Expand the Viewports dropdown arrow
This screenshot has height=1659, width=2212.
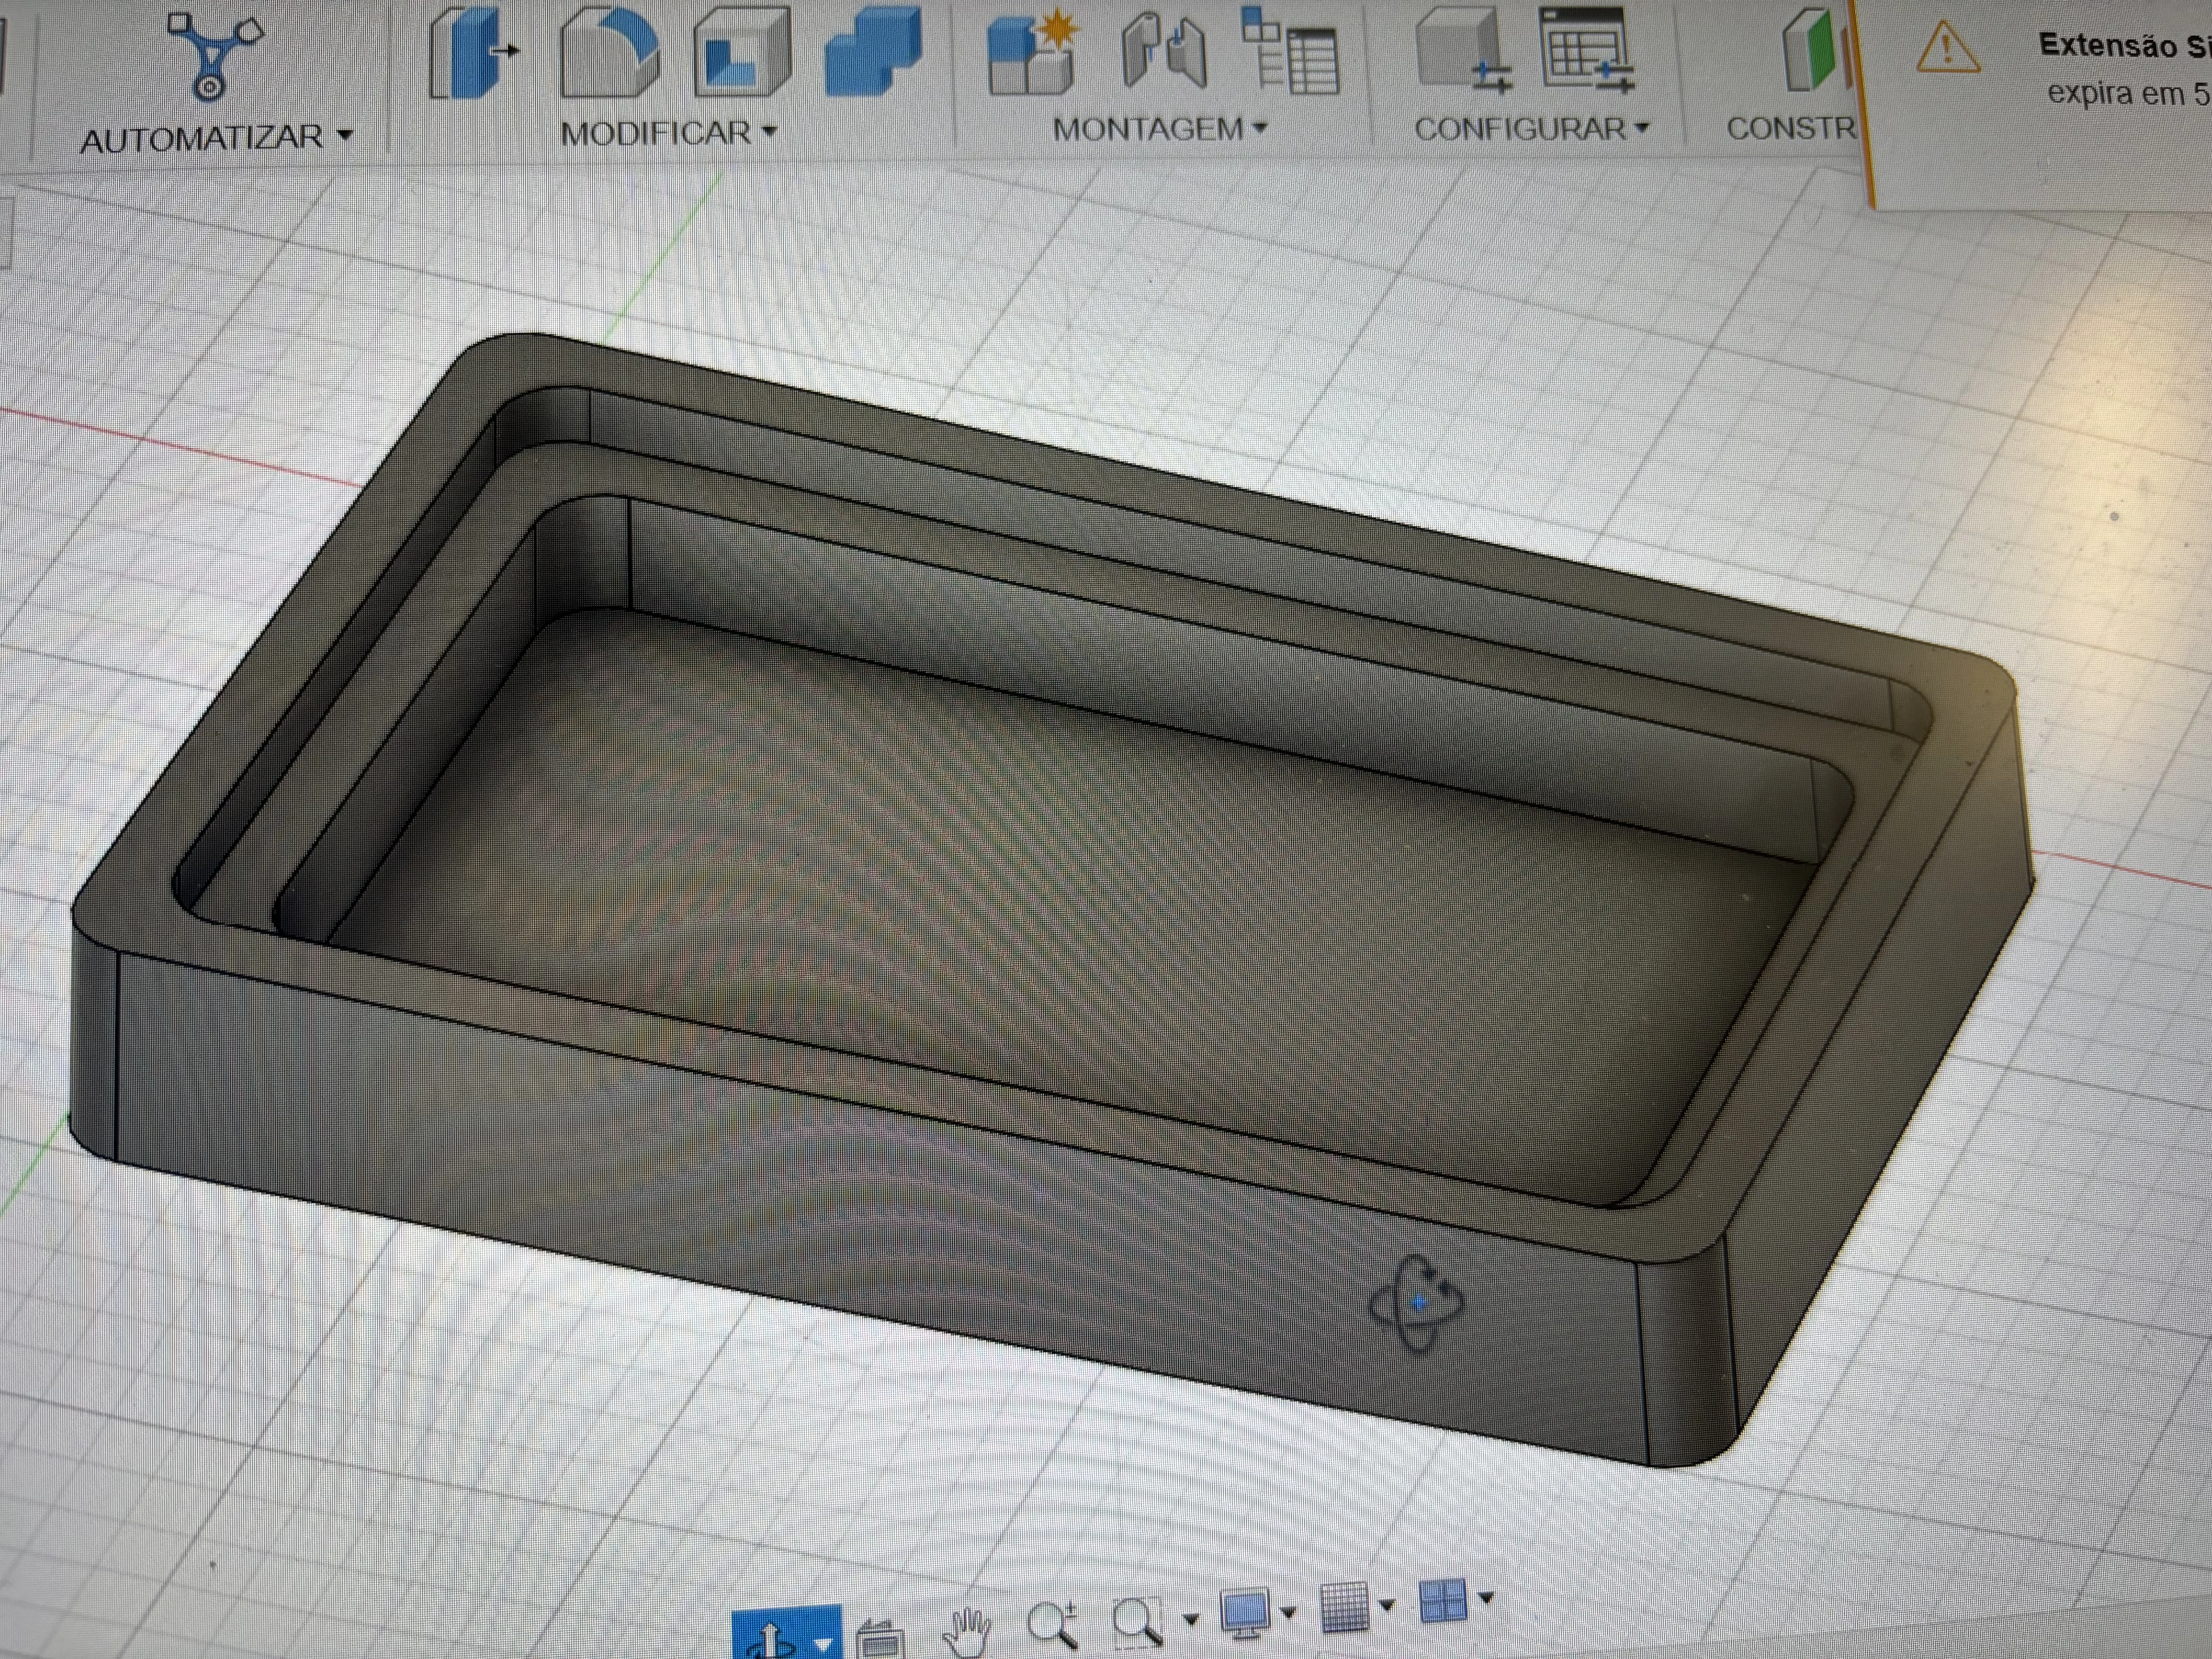(x=1486, y=1598)
